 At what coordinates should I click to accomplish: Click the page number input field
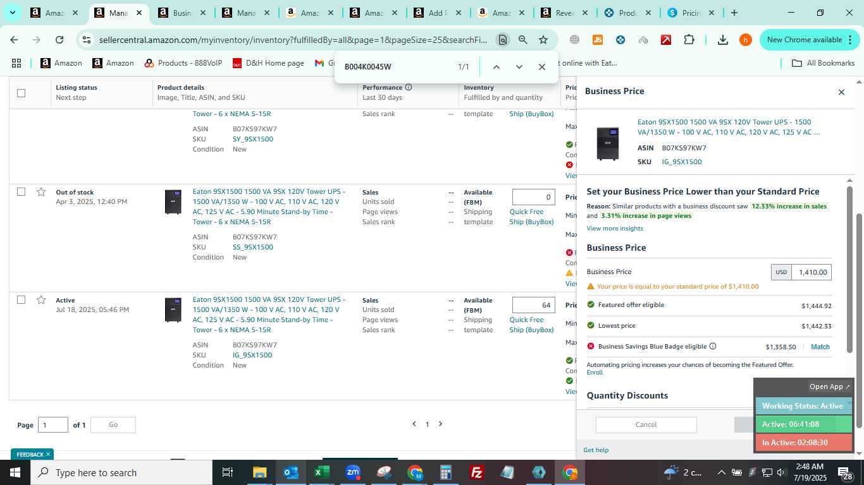(x=53, y=424)
